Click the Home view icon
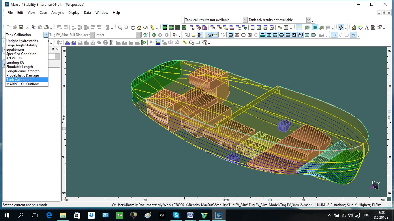 click(x=139, y=28)
